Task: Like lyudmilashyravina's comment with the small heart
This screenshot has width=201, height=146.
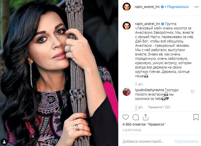Action: click(x=192, y=92)
